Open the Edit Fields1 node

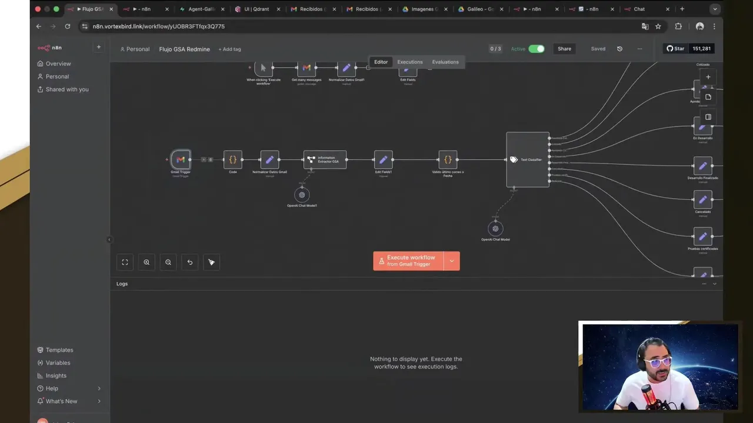pos(383,159)
